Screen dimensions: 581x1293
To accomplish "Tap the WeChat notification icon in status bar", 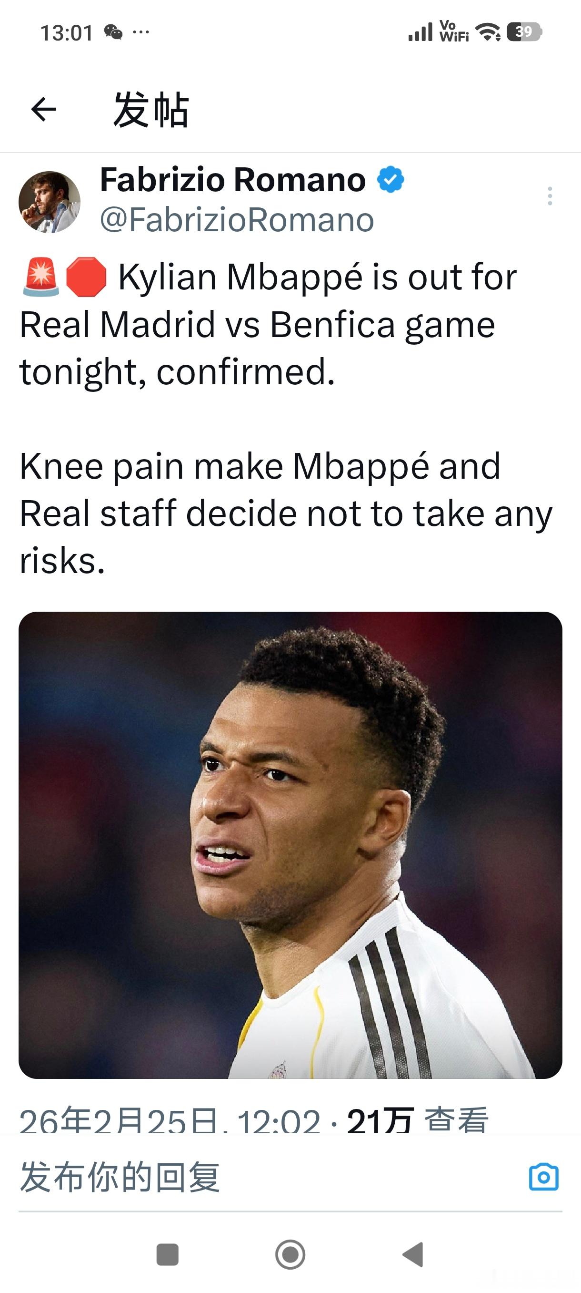I will click(x=113, y=32).
